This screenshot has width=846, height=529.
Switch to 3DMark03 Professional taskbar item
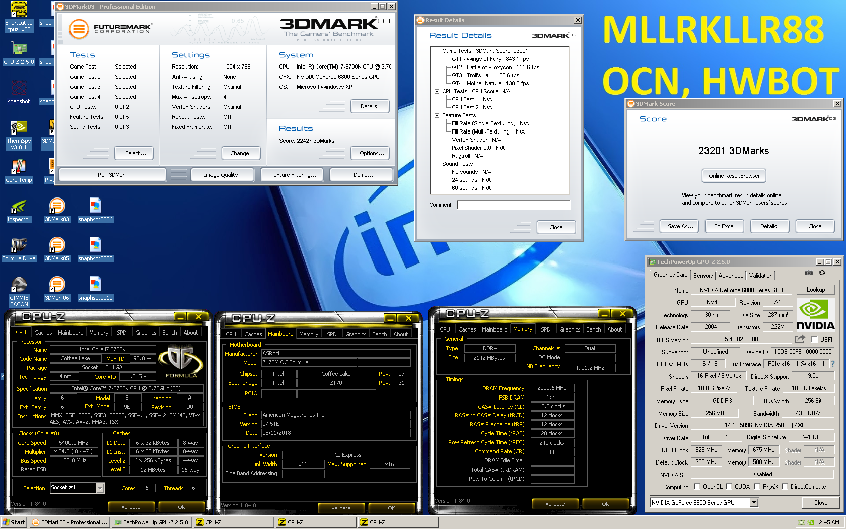(70, 522)
